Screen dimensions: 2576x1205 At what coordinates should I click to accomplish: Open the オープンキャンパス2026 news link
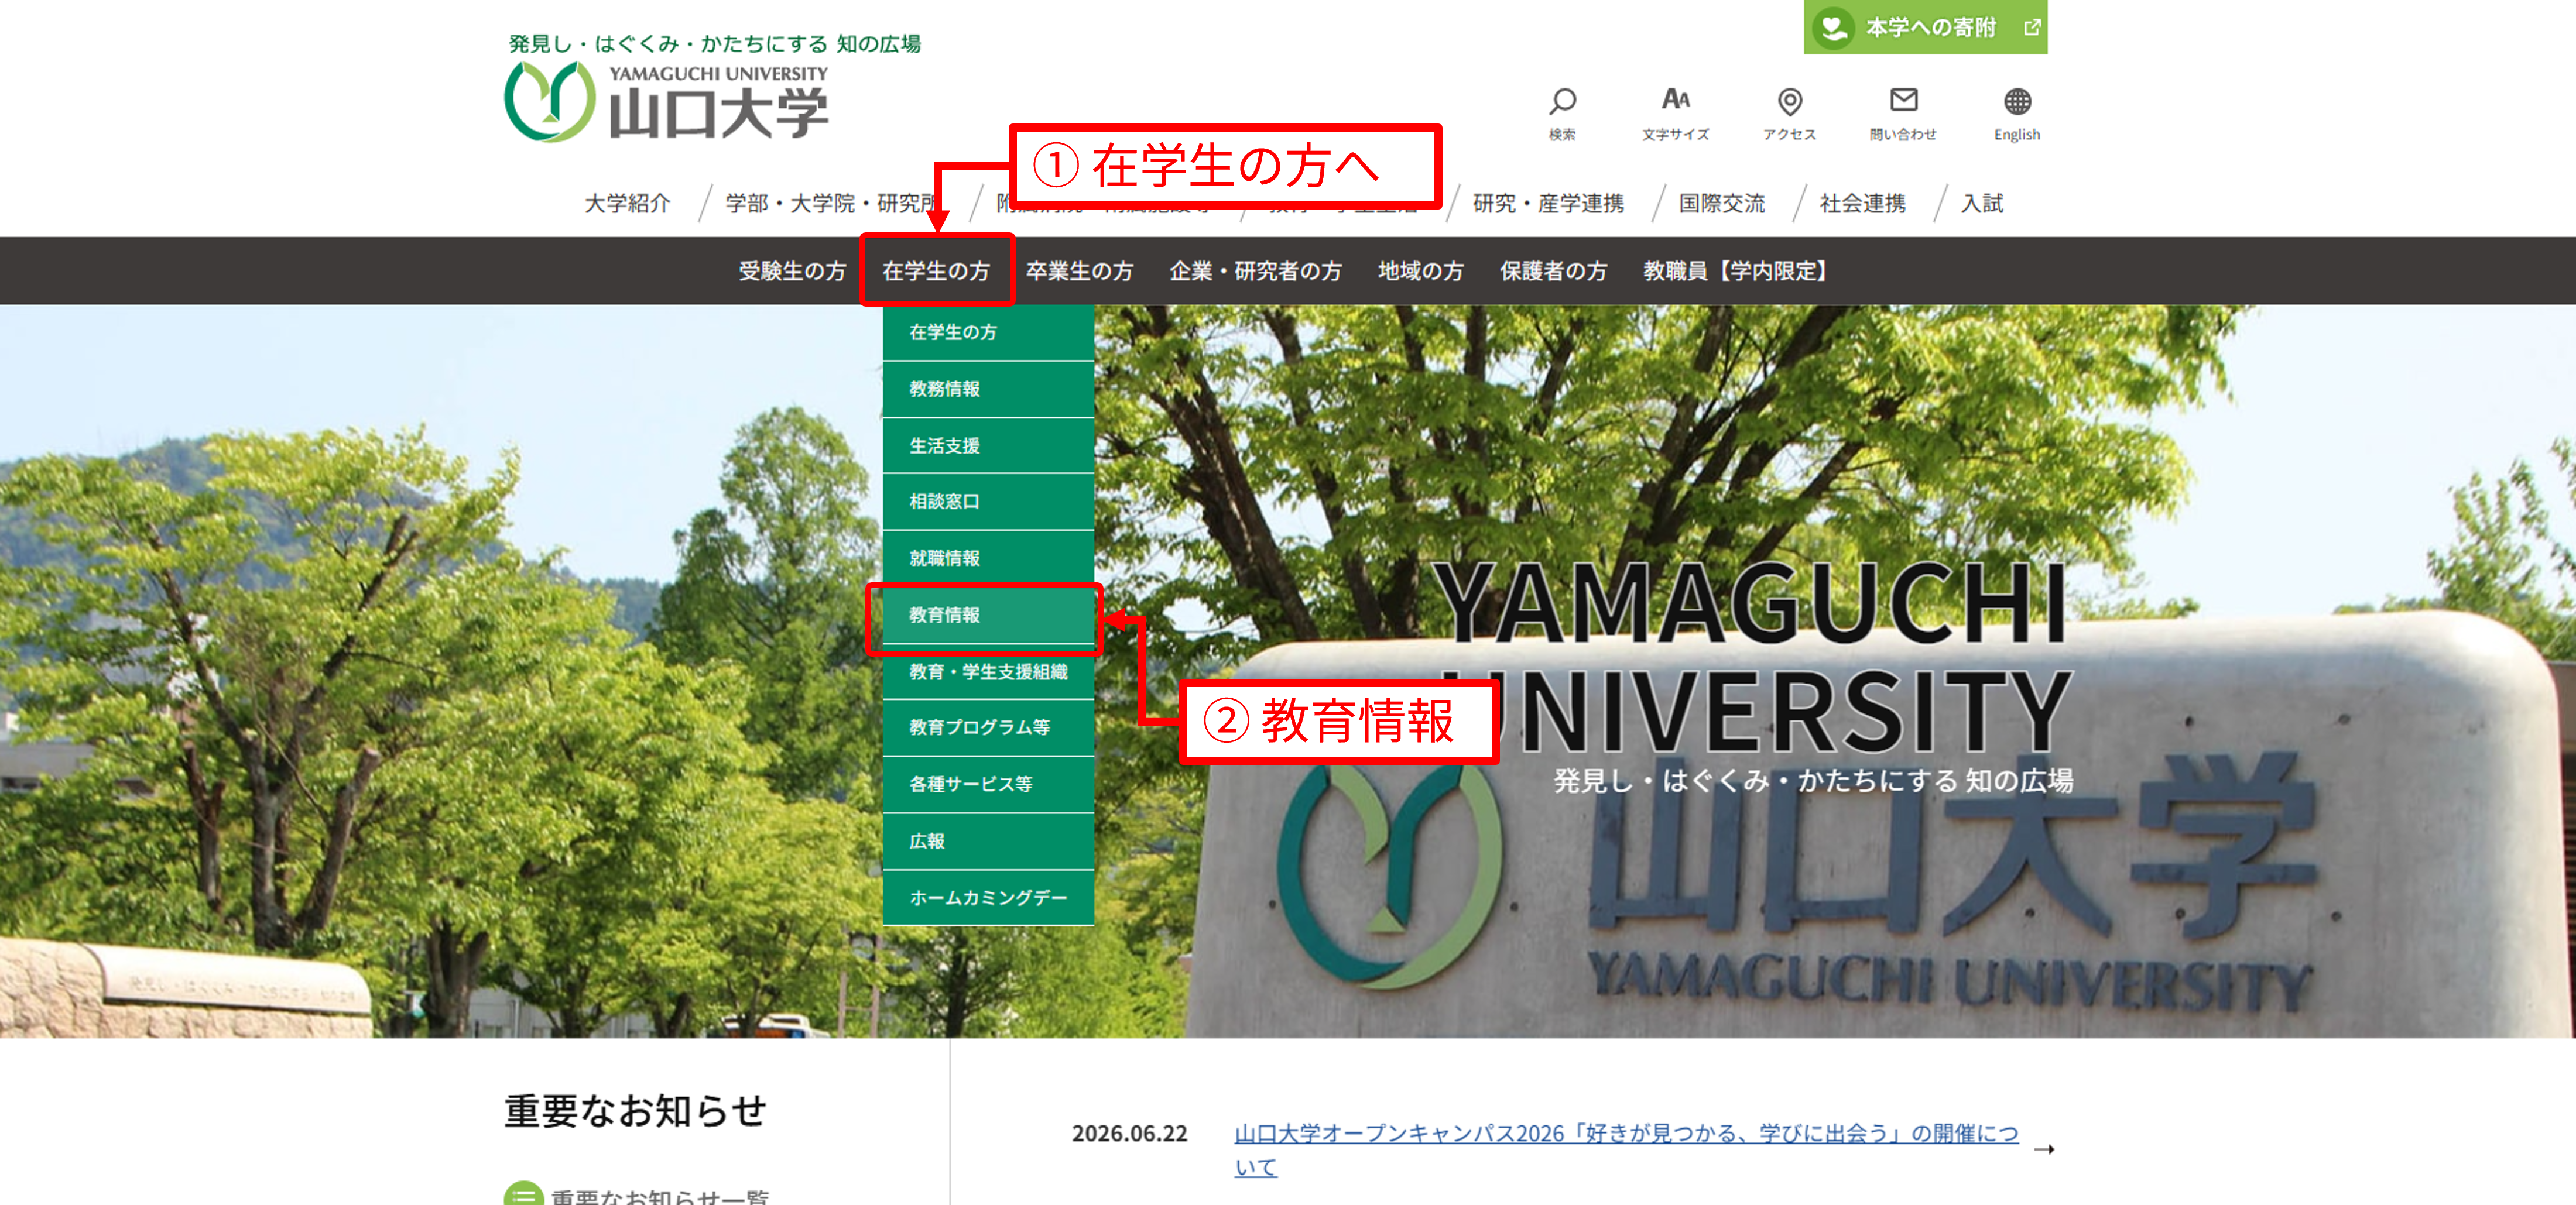tap(1626, 1150)
